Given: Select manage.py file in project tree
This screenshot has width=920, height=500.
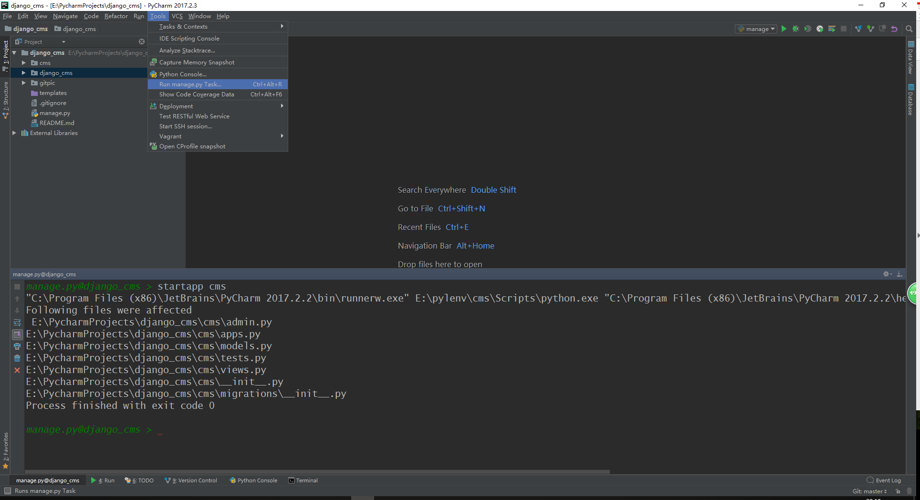Looking at the screenshot, I should tap(51, 113).
